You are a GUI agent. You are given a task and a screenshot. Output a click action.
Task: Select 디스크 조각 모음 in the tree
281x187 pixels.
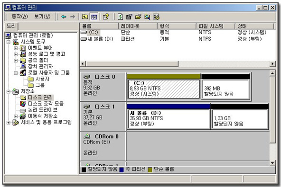click(x=46, y=104)
